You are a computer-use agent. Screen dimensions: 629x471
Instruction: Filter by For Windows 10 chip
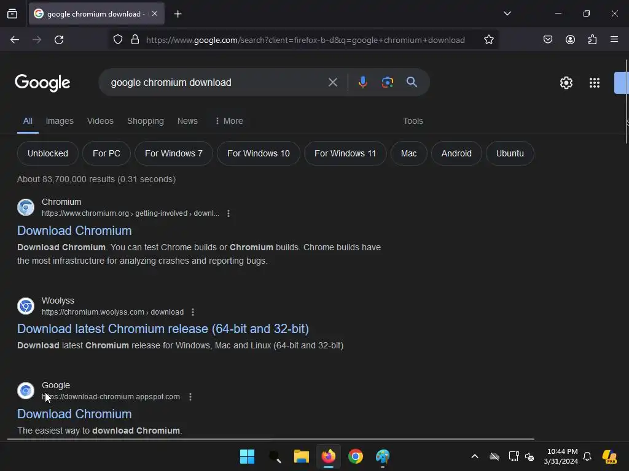pos(259,153)
